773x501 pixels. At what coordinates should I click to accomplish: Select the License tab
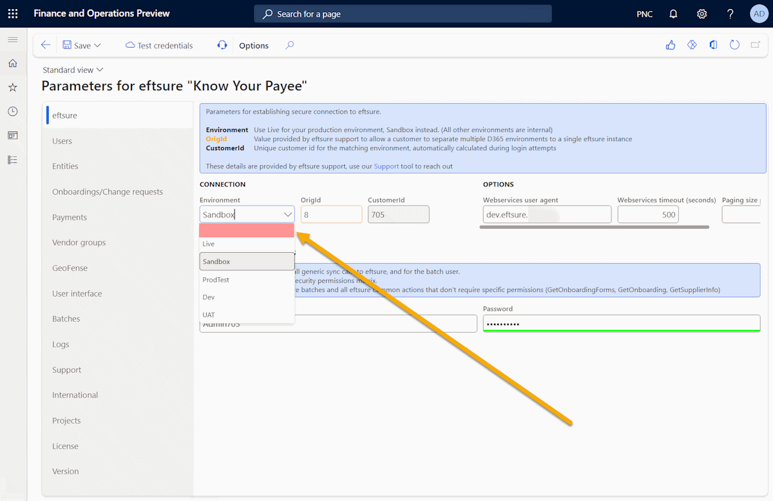118,446
